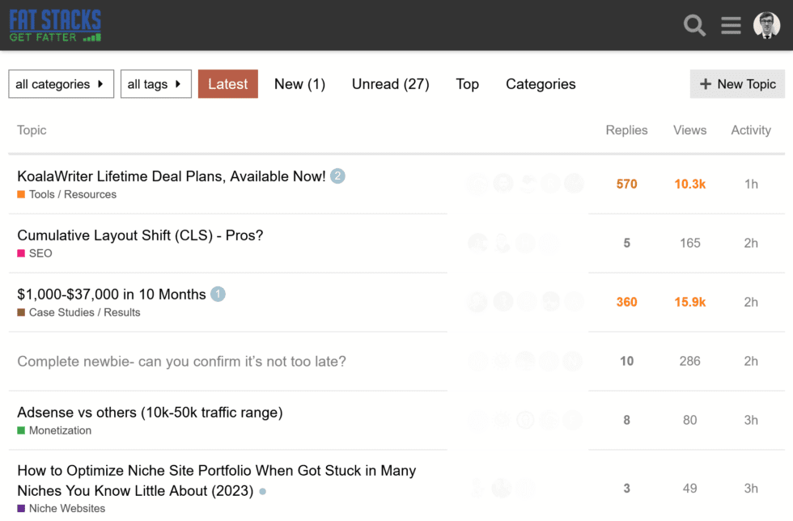
Task: Open the 'Adsense vs others' topic
Action: [x=148, y=413]
